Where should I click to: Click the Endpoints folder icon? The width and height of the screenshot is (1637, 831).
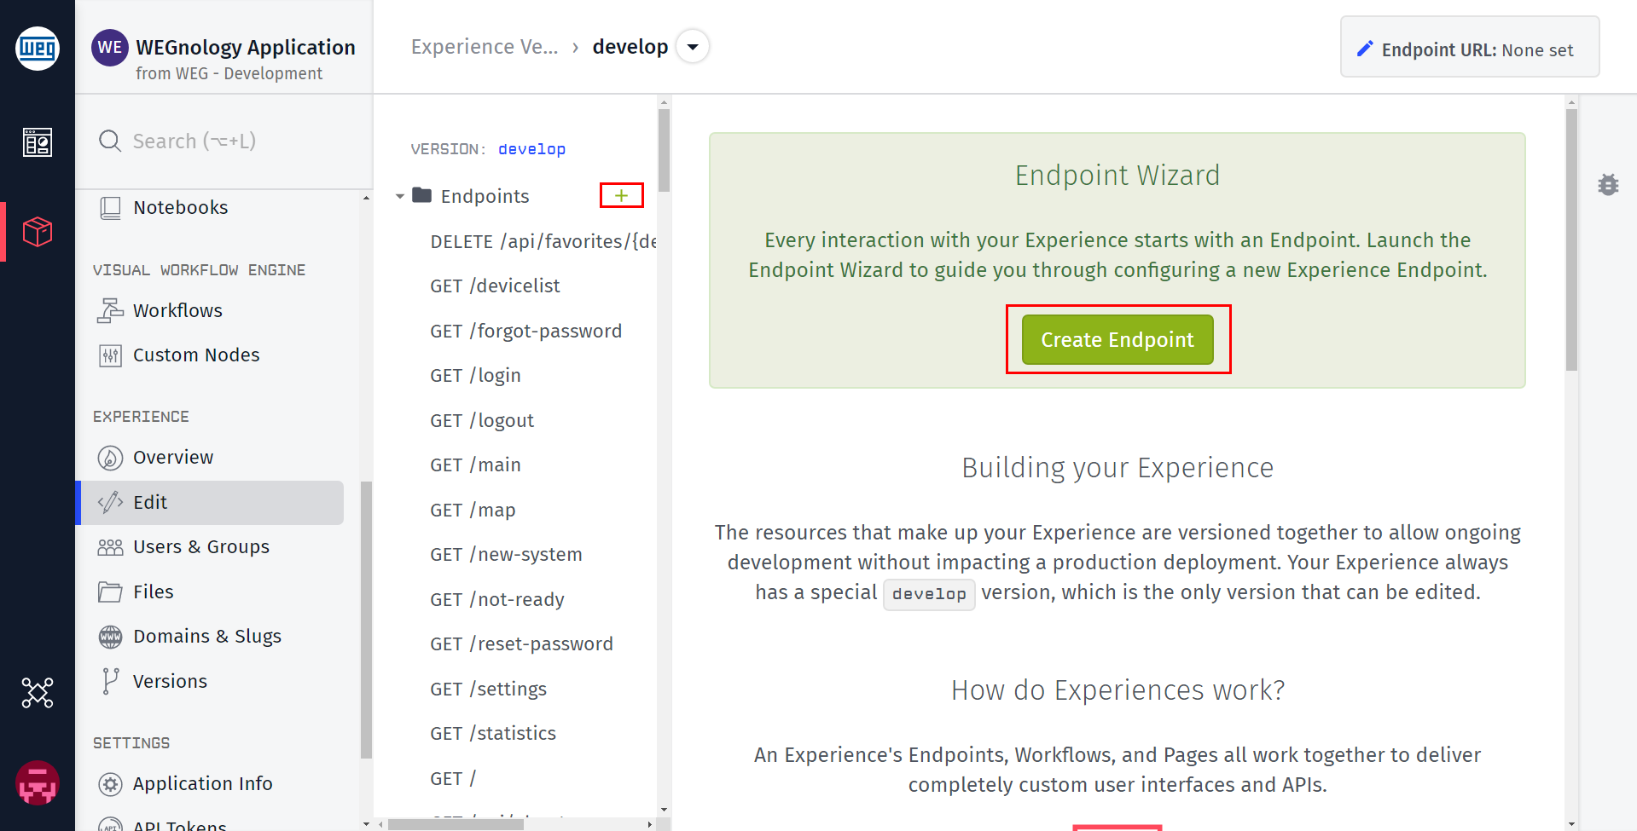(421, 195)
